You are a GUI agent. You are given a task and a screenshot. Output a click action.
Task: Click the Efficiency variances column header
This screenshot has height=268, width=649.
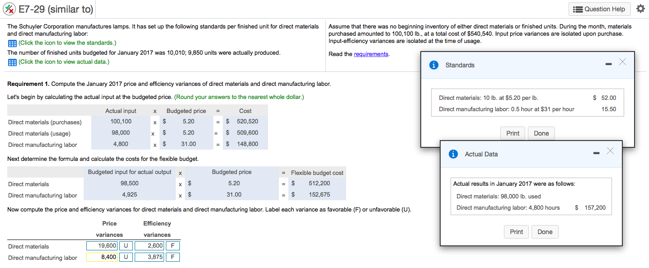tap(157, 229)
